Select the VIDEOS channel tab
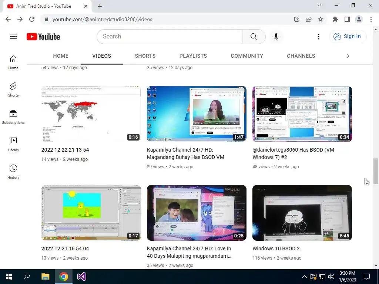 (102, 56)
